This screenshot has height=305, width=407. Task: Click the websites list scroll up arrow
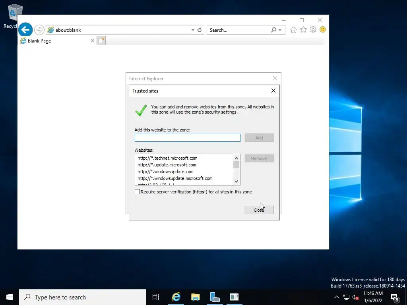(x=236, y=158)
